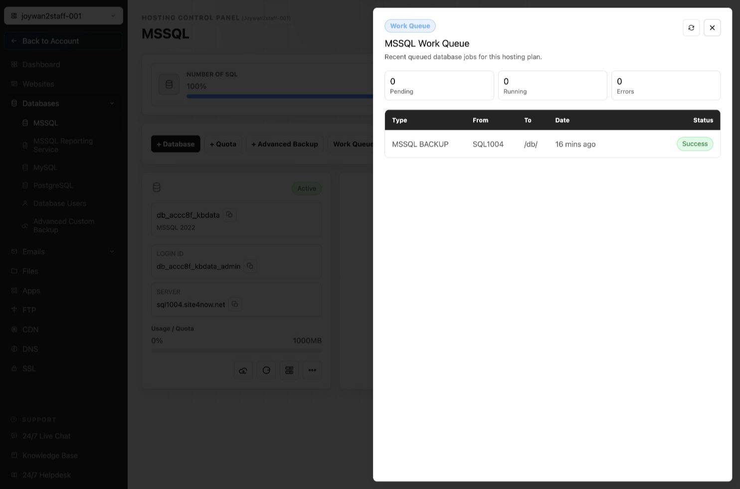The height and width of the screenshot is (489, 740).
Task: Click the Running count card
Action: pos(553,85)
